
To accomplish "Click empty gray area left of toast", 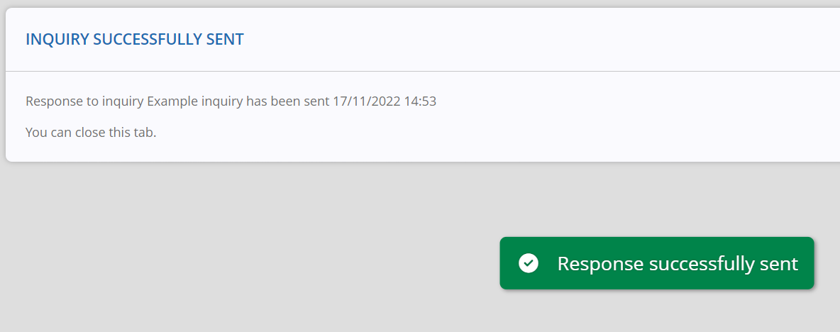I will [246, 263].
